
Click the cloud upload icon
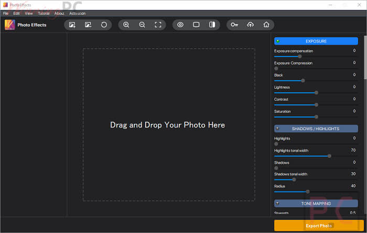coord(251,25)
